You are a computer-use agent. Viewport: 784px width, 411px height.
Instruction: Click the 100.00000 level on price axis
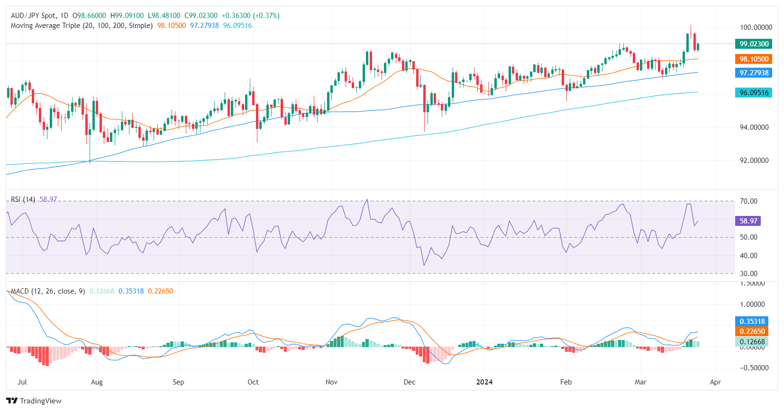point(756,27)
